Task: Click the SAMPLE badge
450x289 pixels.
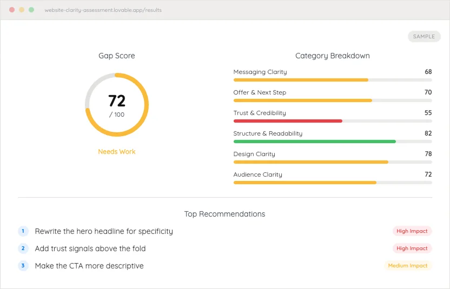Action: point(424,36)
